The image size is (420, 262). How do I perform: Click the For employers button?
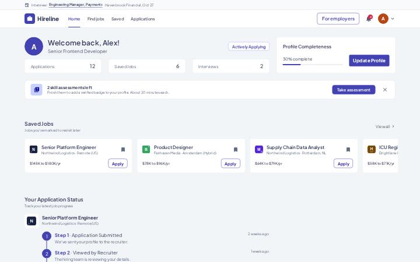pyautogui.click(x=338, y=19)
